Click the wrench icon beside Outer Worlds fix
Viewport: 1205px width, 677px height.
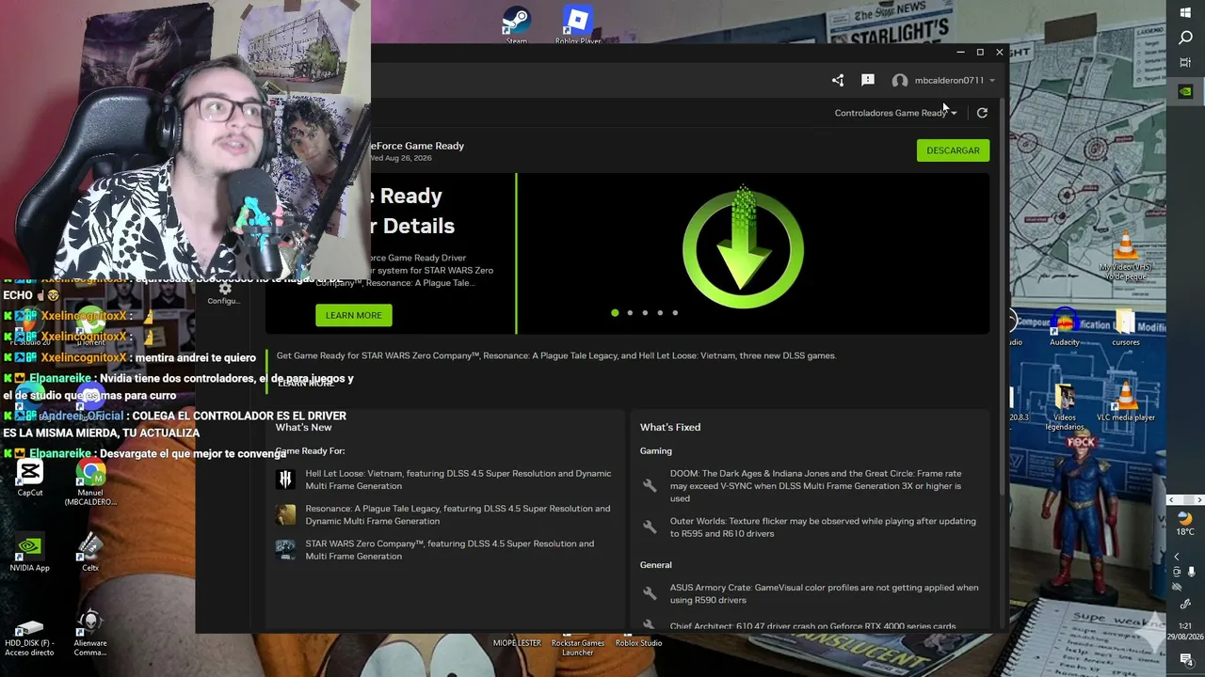click(650, 527)
